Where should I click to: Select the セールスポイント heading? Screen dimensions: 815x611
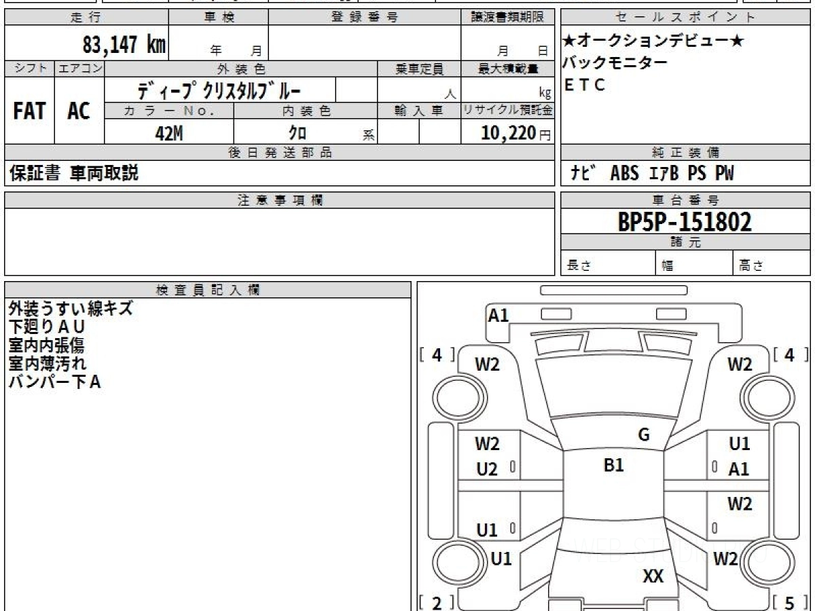(x=686, y=17)
